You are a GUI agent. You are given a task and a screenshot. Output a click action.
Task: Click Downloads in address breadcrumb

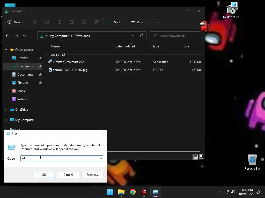coord(82,36)
